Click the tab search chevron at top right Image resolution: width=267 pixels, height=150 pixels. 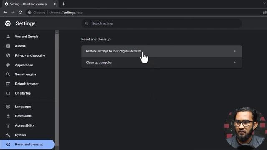pyautogui.click(x=264, y=4)
